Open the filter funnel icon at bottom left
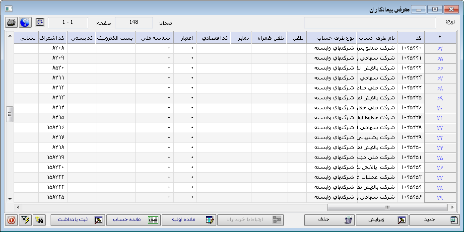The image size is (464, 232). (25, 220)
